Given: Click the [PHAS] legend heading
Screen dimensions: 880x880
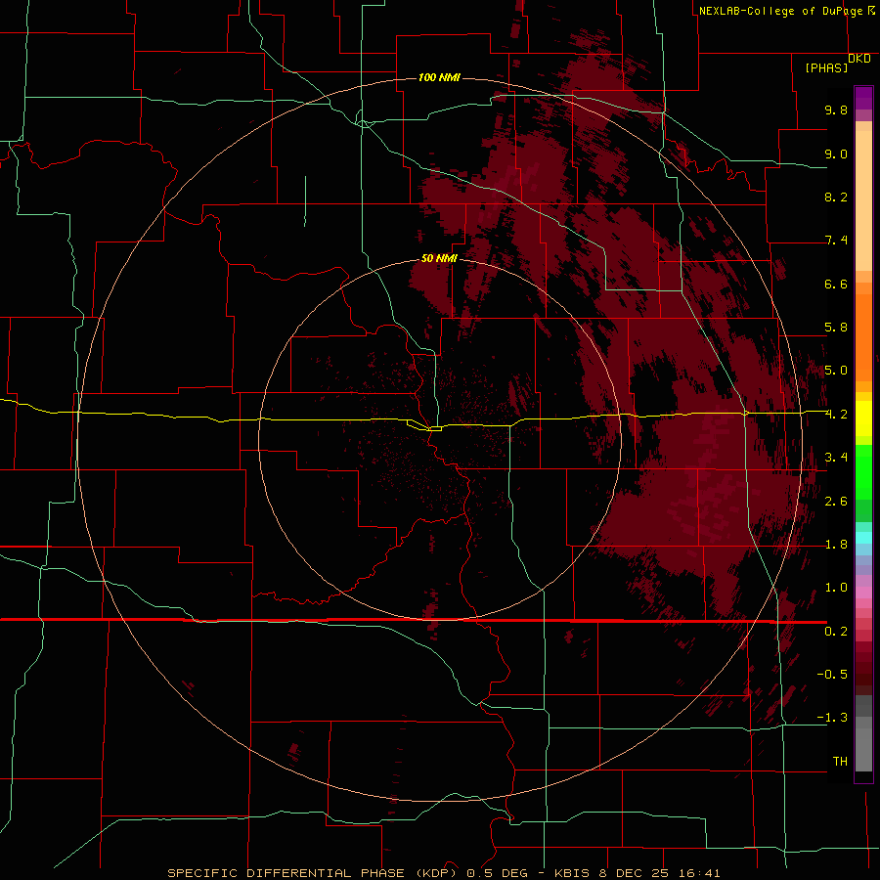Looking at the screenshot, I should tap(826, 67).
